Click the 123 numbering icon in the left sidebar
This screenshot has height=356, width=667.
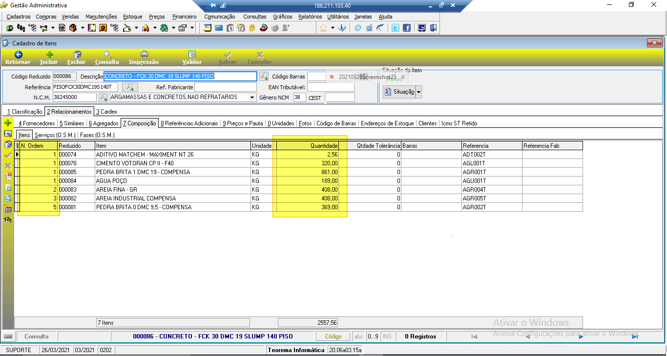coord(8,220)
